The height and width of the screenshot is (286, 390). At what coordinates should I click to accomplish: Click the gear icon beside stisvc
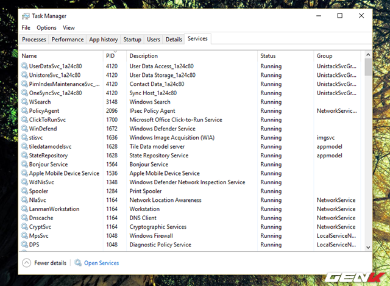pos(24,137)
